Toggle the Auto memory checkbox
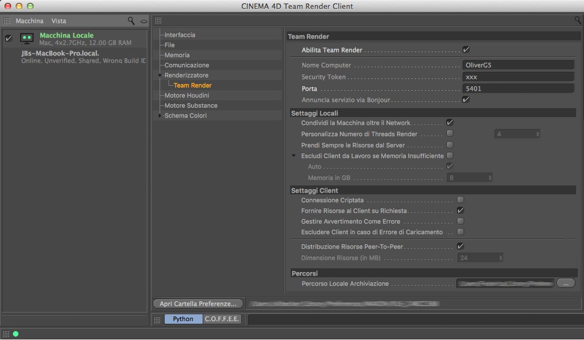584x340 pixels. (x=450, y=166)
